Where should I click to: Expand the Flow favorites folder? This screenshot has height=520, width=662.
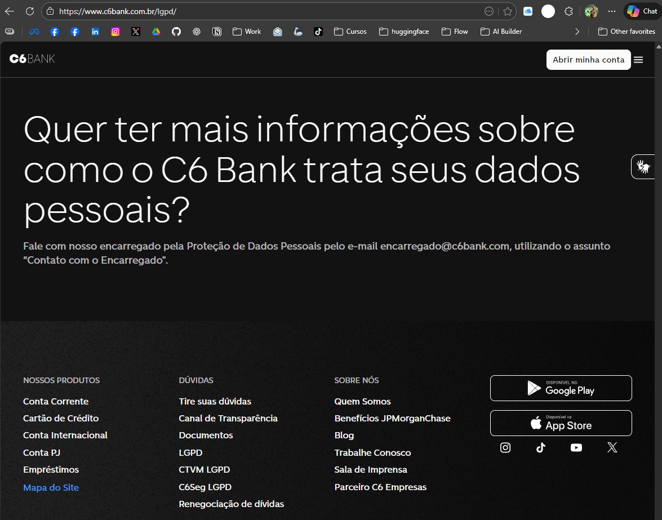(455, 32)
